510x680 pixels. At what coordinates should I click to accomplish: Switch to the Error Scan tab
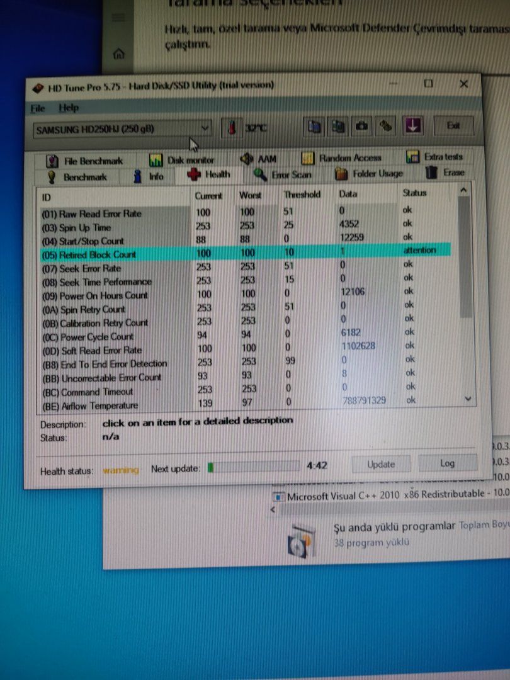283,174
